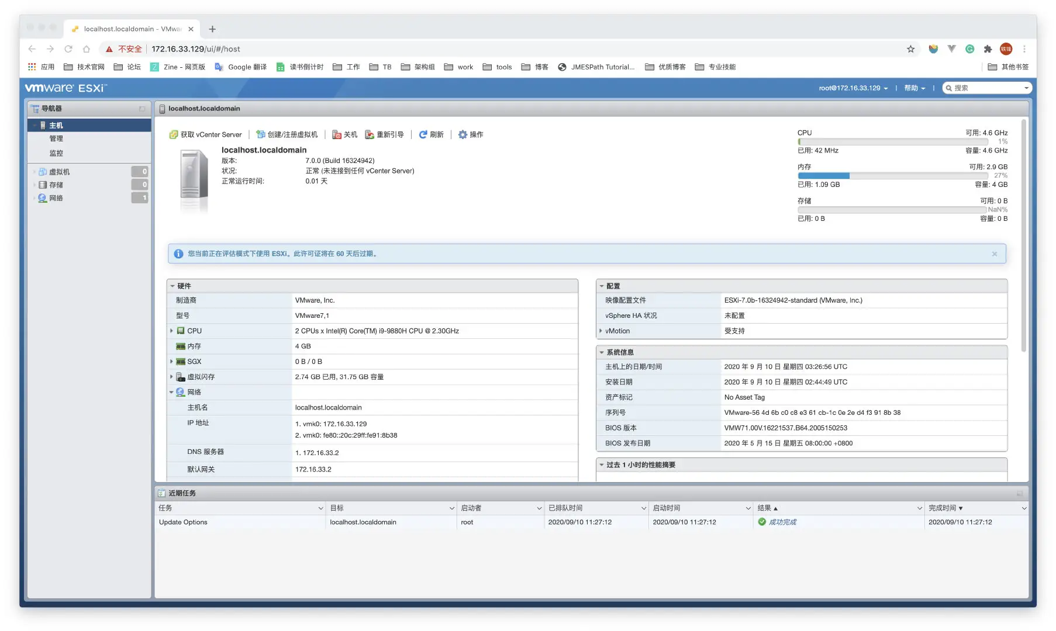The width and height of the screenshot is (1056, 631).
Task: Bookmark this page with star icon
Action: (x=910, y=49)
